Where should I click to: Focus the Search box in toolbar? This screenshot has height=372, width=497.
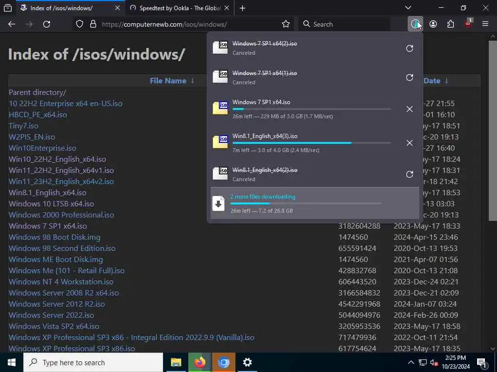click(344, 24)
